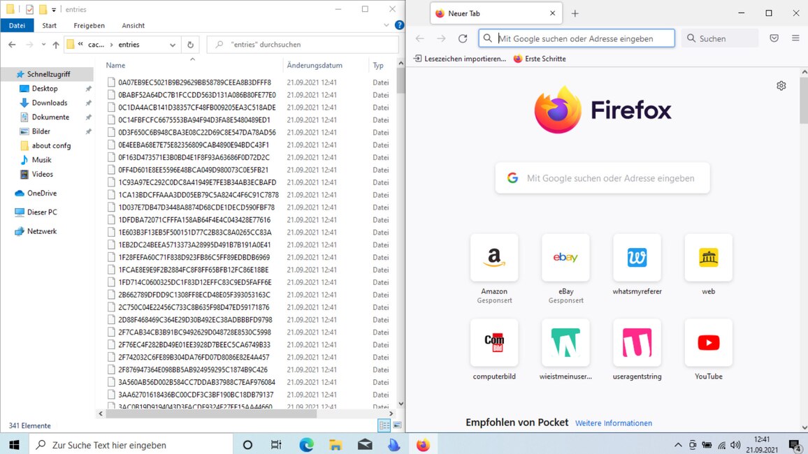Switch to the Ansicht ribbon tab
The height and width of the screenshot is (454, 808).
133,25
